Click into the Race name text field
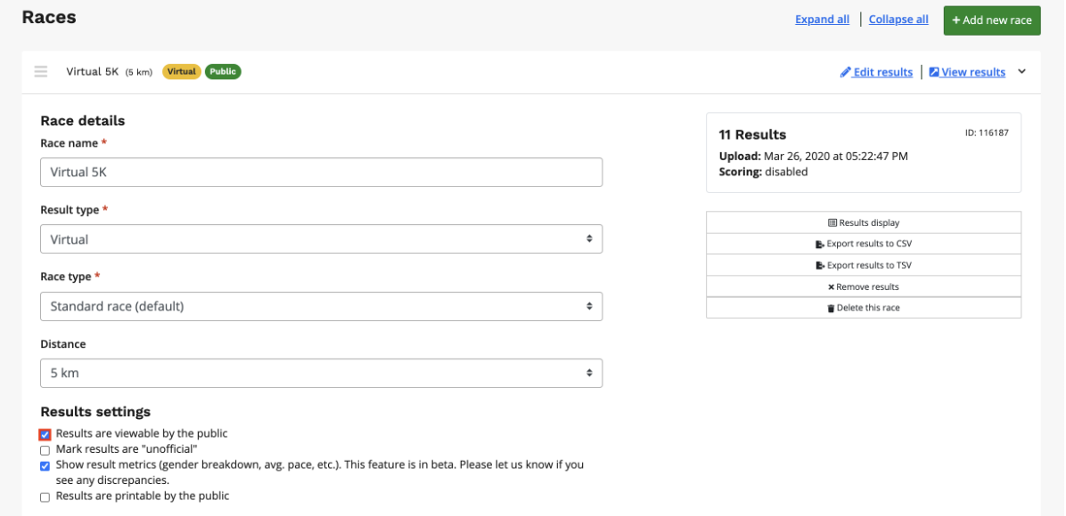 (x=321, y=173)
